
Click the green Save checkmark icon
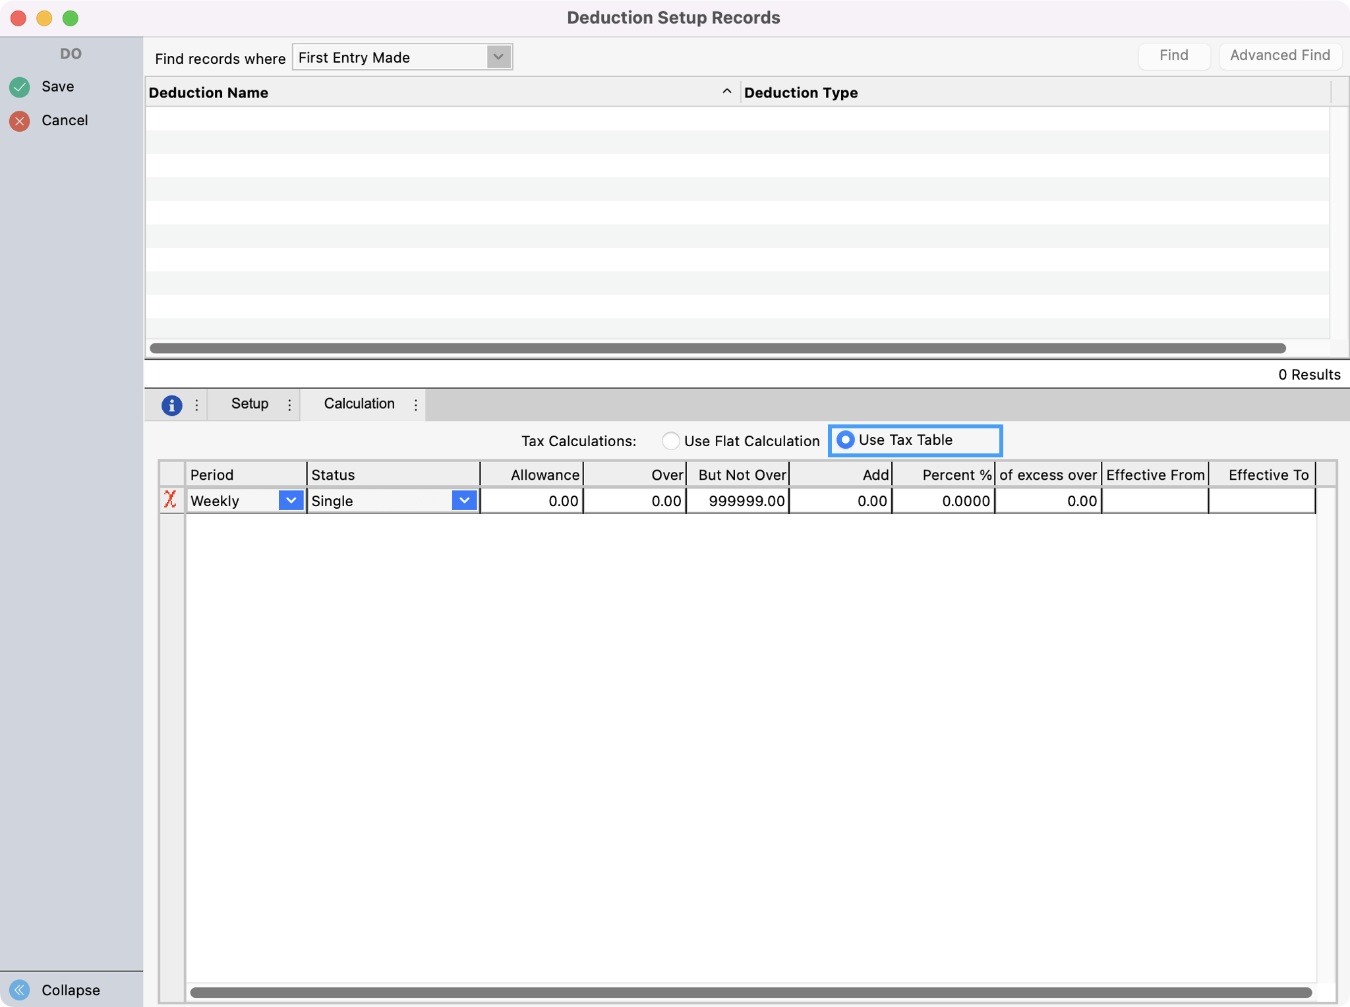pyautogui.click(x=20, y=86)
